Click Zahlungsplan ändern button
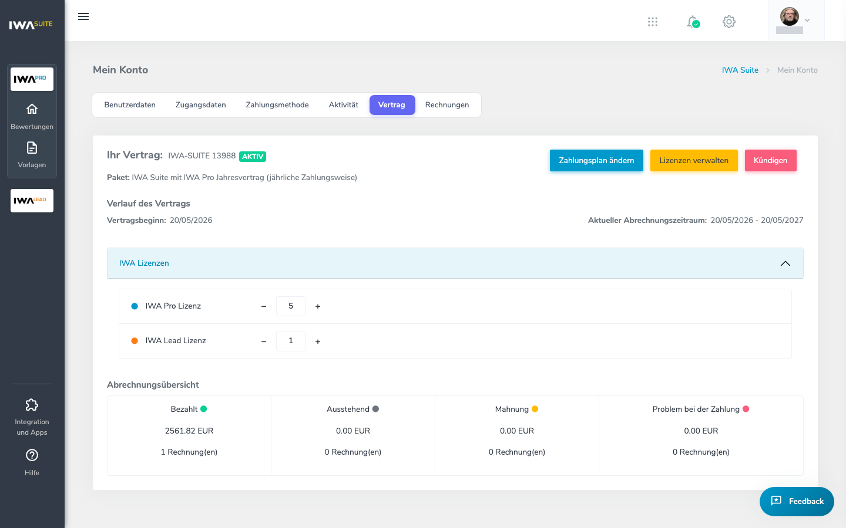The width and height of the screenshot is (846, 528). [x=596, y=161]
